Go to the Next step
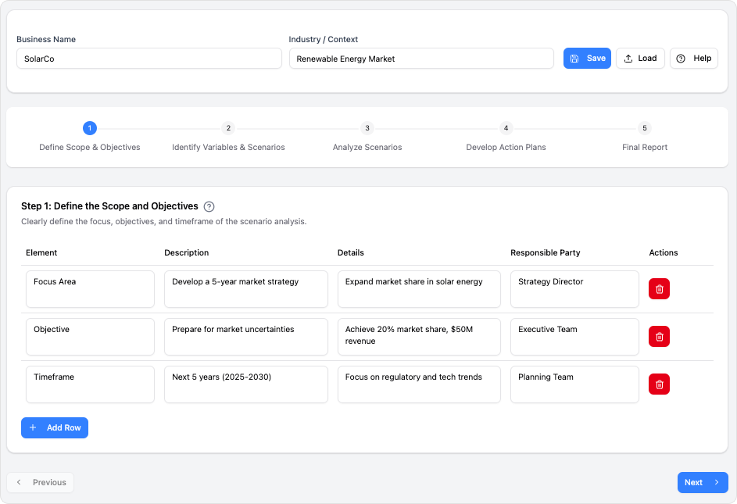 point(703,482)
